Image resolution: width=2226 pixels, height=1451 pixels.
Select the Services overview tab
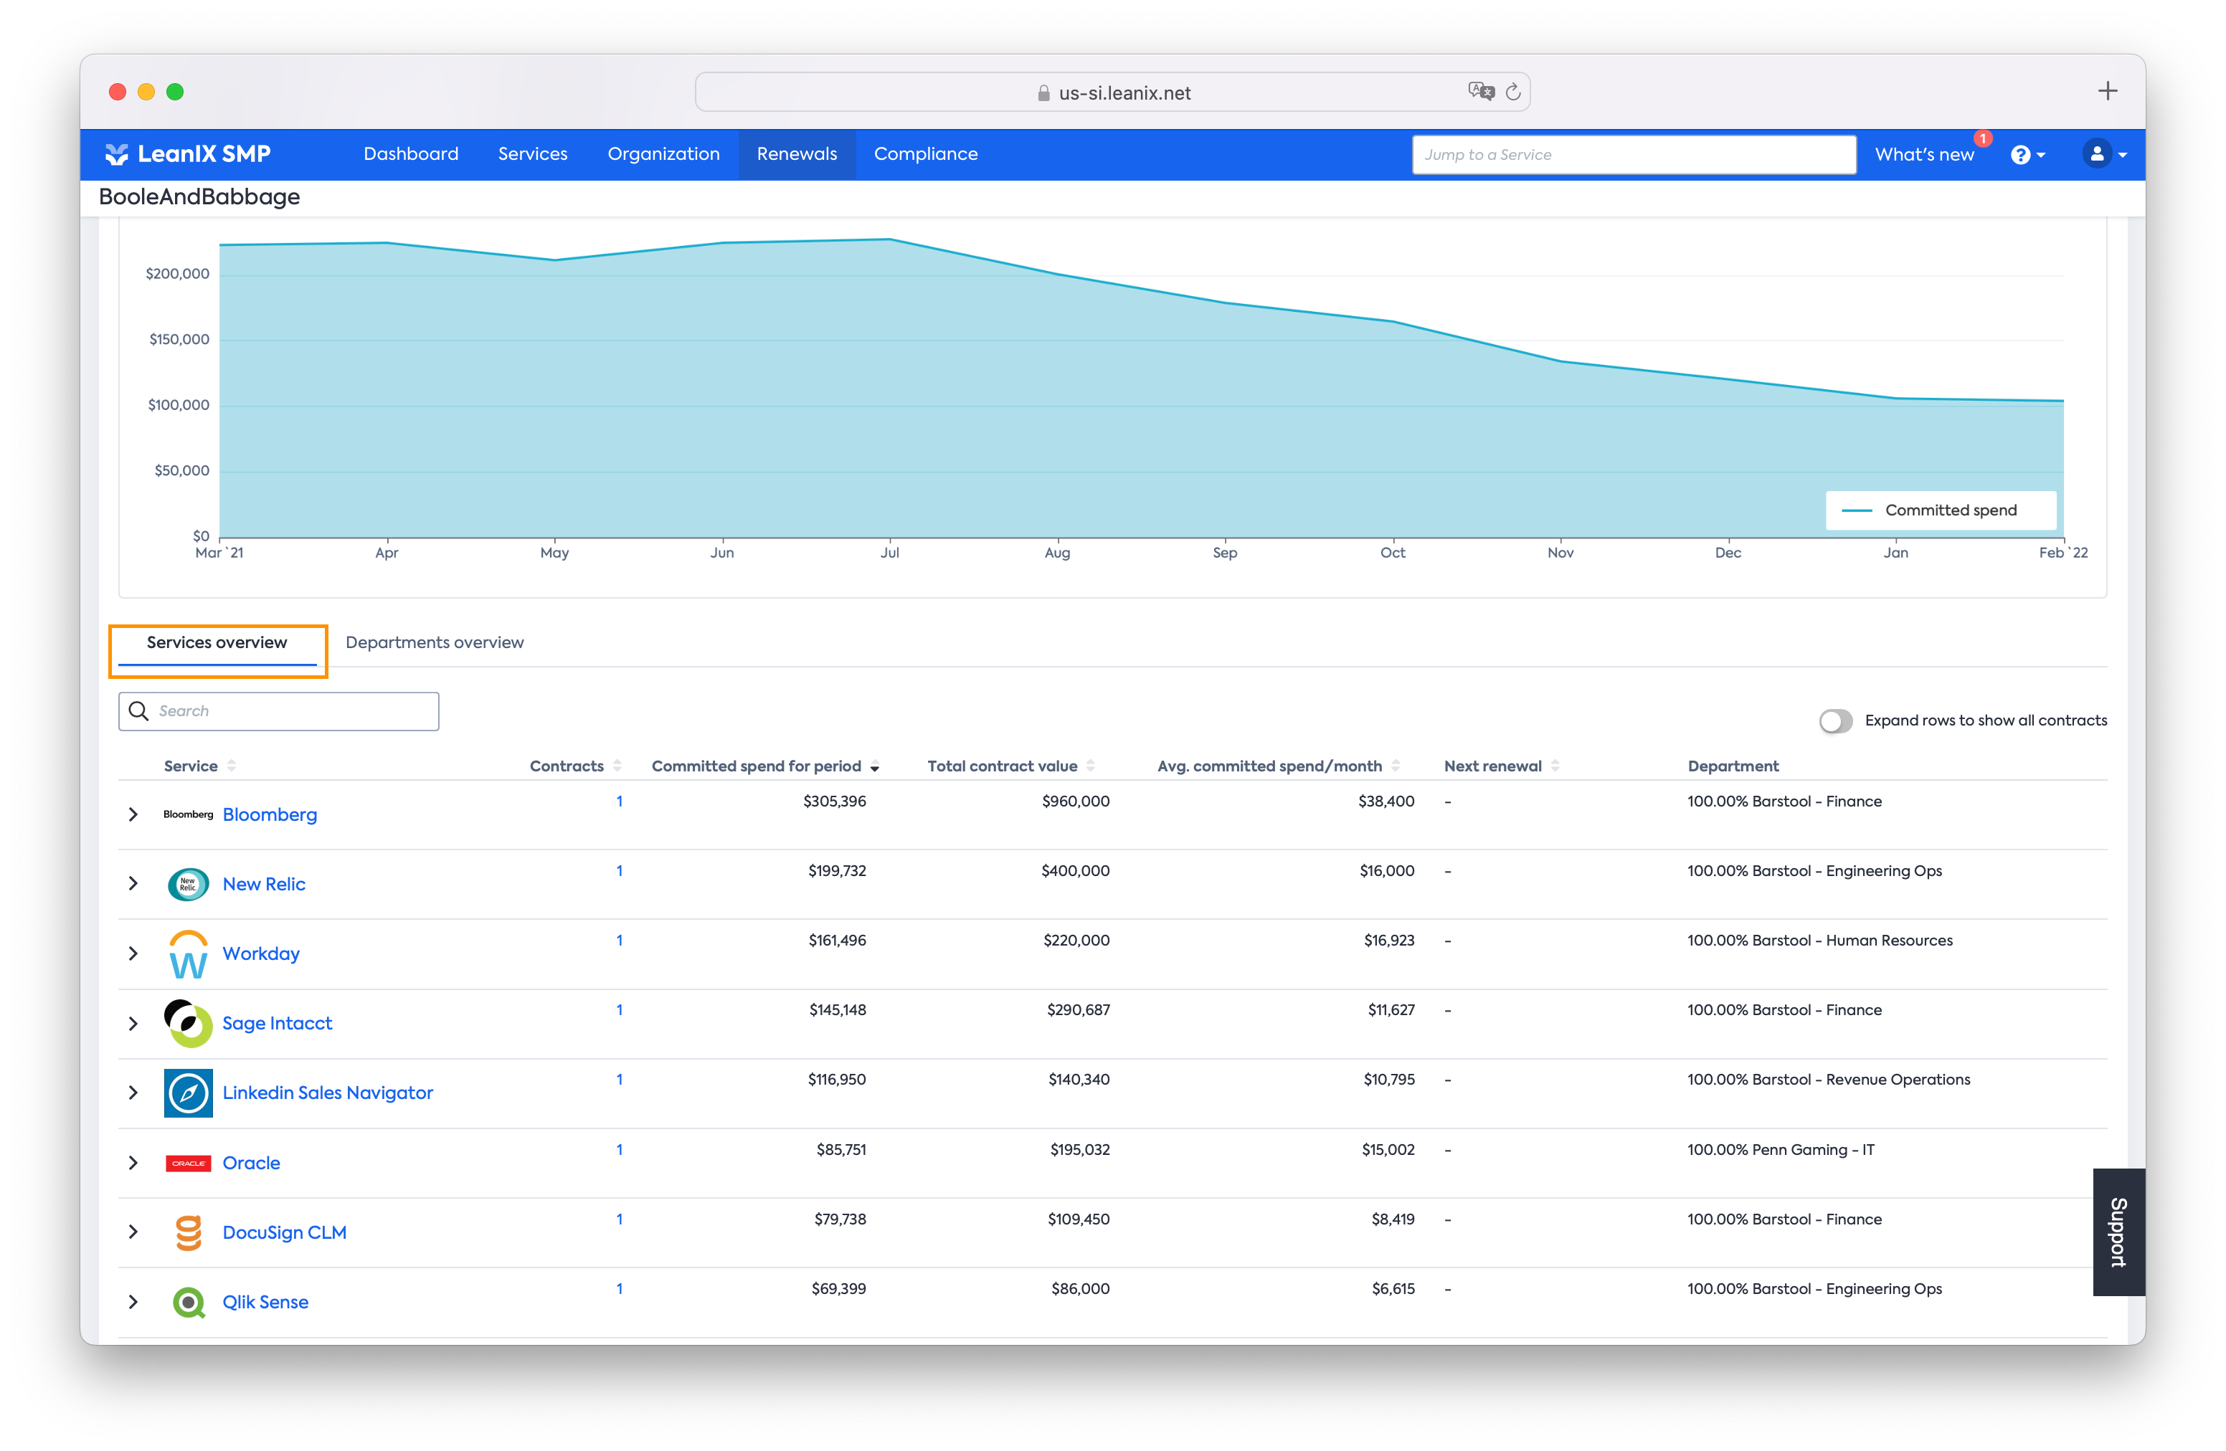pyautogui.click(x=217, y=642)
